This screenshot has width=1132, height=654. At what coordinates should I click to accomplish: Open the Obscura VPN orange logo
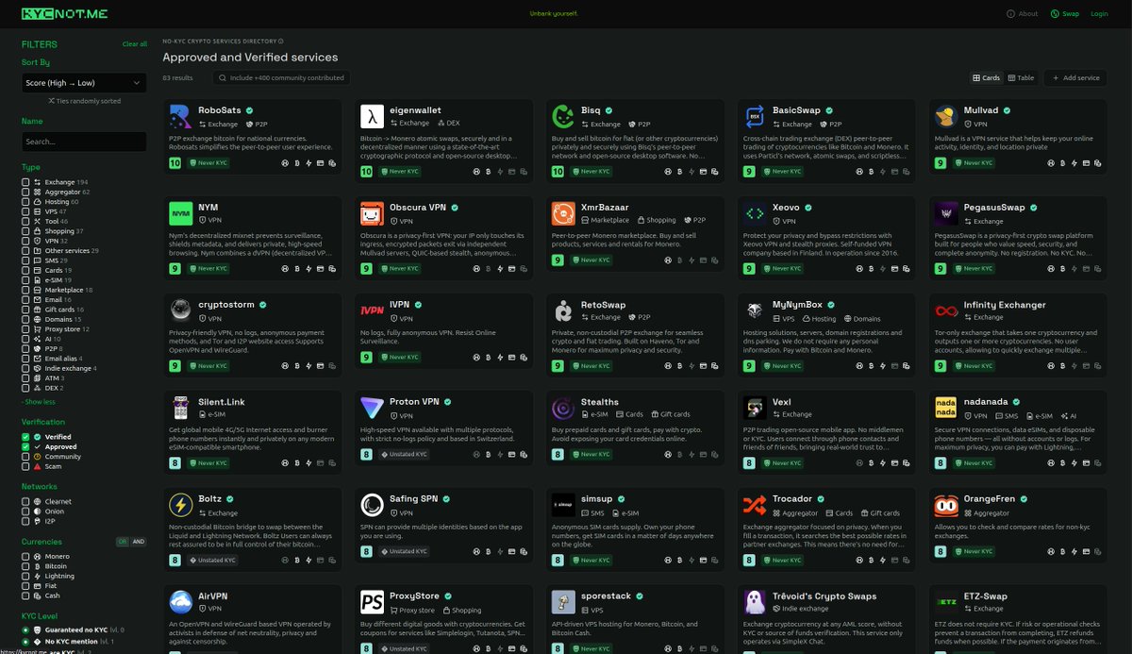tap(372, 213)
